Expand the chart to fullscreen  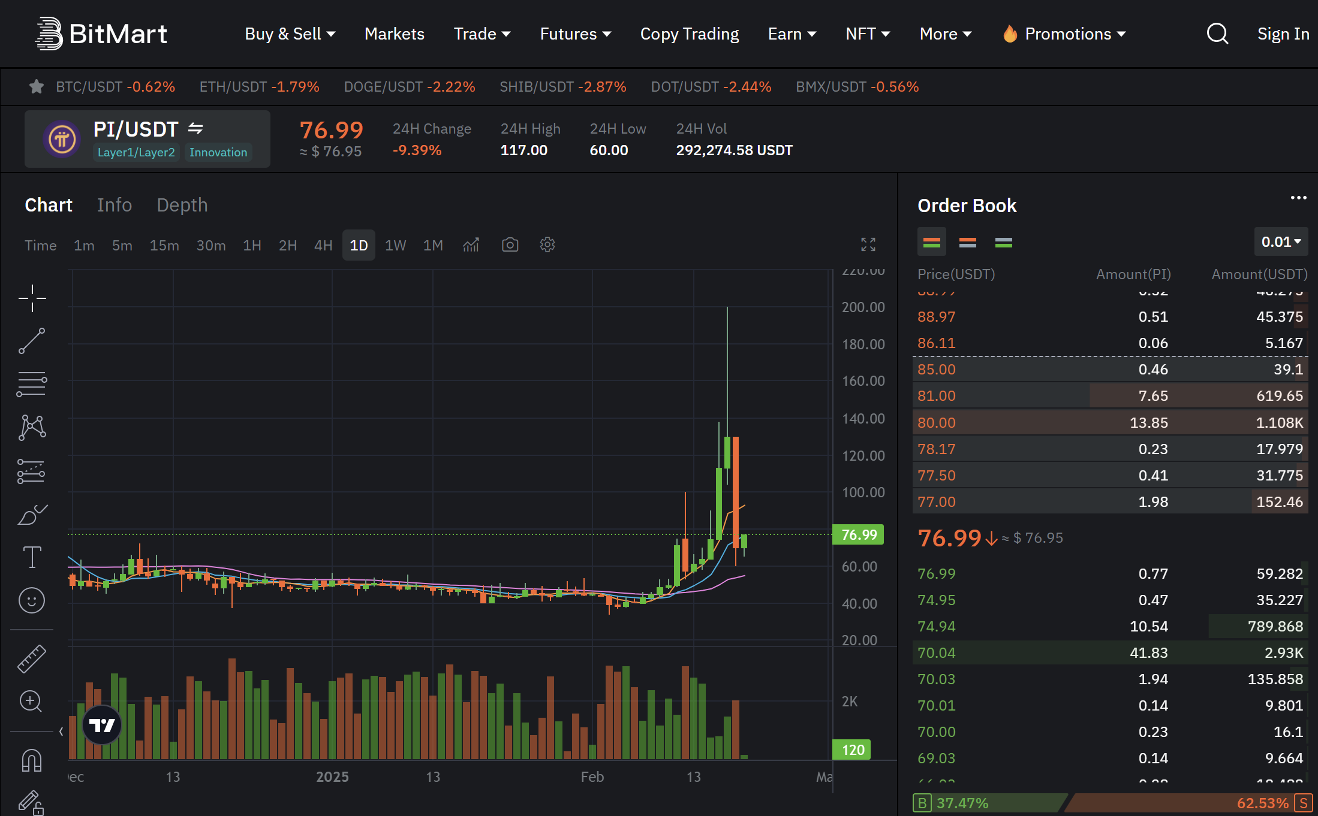[x=868, y=244]
